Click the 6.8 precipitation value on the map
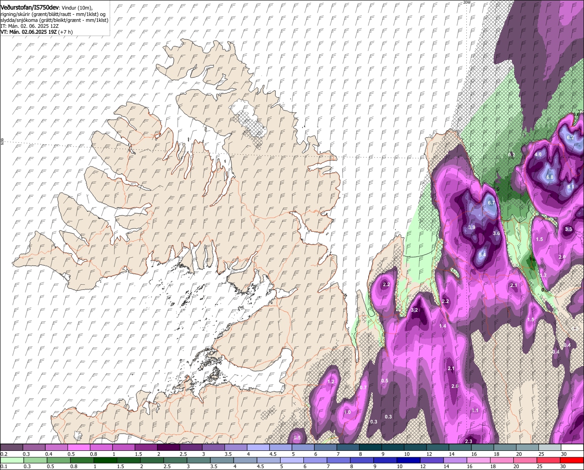Screen dimensions: 584x470 point(550,177)
